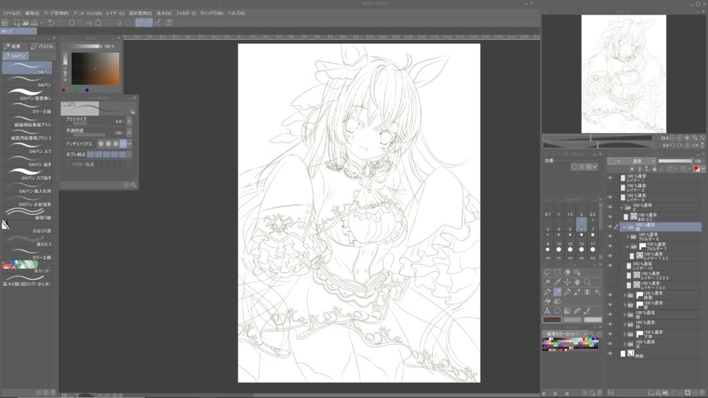Hide the 体 folder layer
708x398 pixels.
(x=610, y=324)
